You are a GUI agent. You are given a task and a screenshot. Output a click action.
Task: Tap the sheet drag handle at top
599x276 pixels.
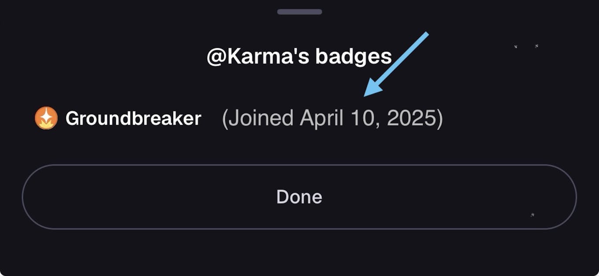[299, 12]
